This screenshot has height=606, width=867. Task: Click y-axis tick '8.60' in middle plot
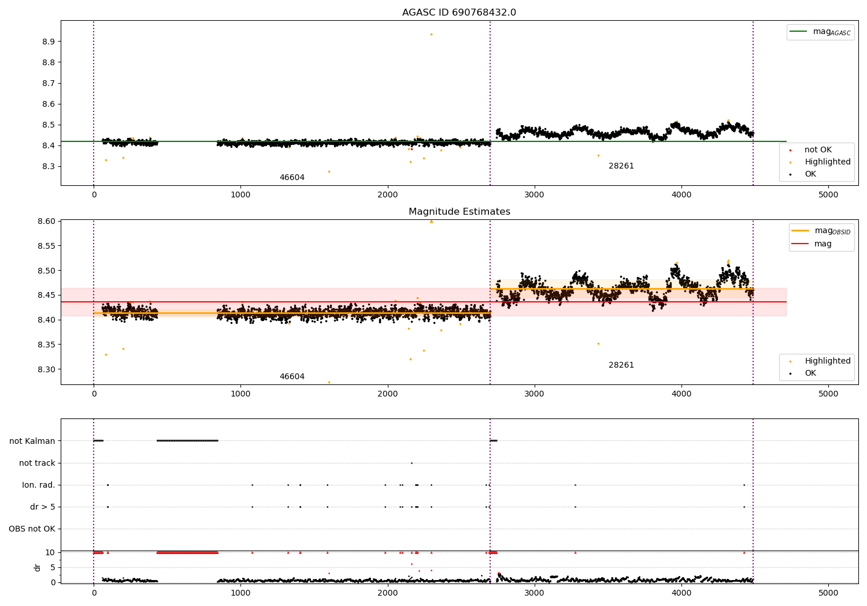coord(46,222)
